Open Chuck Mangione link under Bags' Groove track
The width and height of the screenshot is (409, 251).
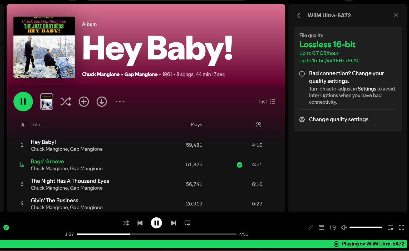49,169
